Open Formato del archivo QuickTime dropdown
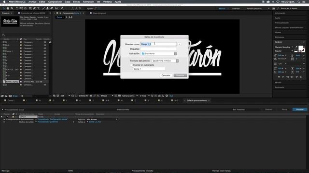This screenshot has width=309, height=173. click(165, 61)
